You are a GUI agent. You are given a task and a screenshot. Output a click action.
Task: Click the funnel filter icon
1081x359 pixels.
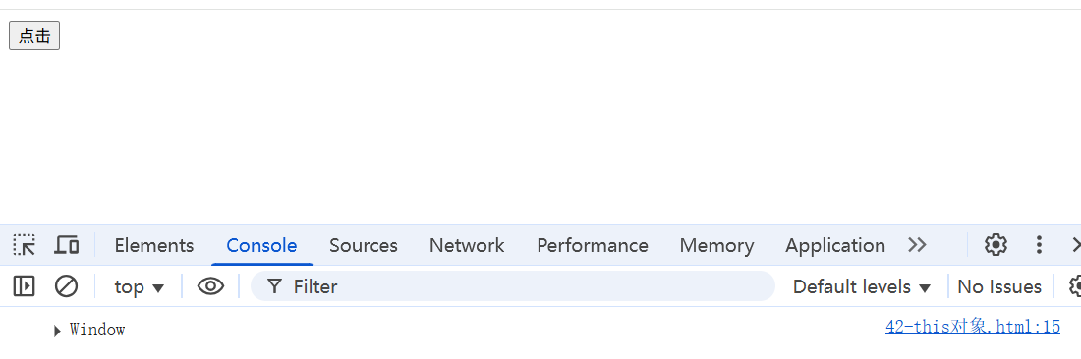(274, 286)
